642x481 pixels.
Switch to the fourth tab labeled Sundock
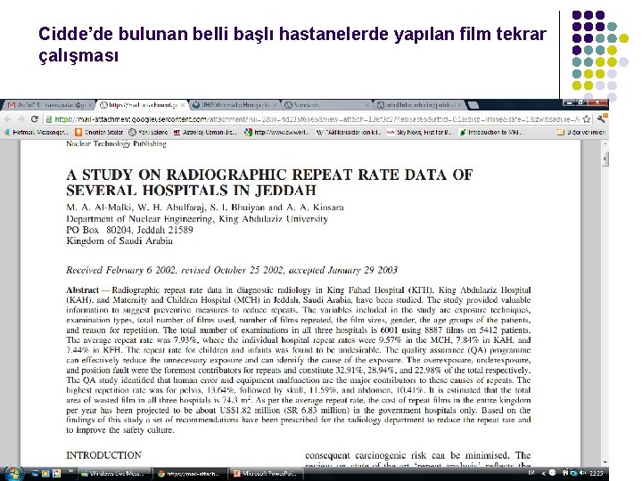327,105
